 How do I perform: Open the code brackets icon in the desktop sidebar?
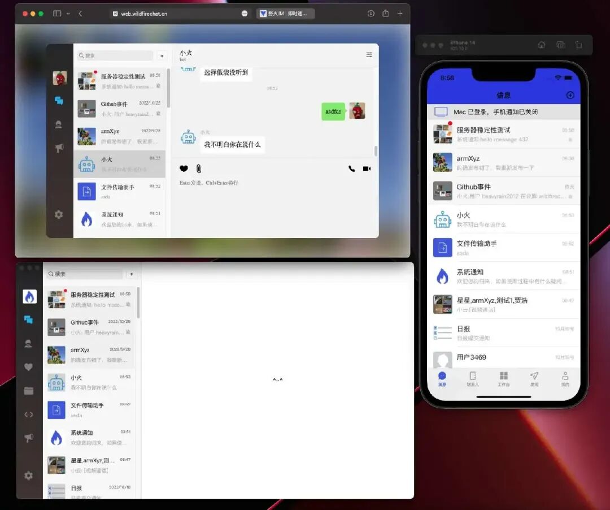click(29, 414)
